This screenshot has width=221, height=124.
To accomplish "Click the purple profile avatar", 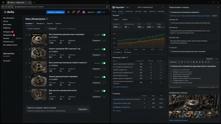I will tap(84, 12).
